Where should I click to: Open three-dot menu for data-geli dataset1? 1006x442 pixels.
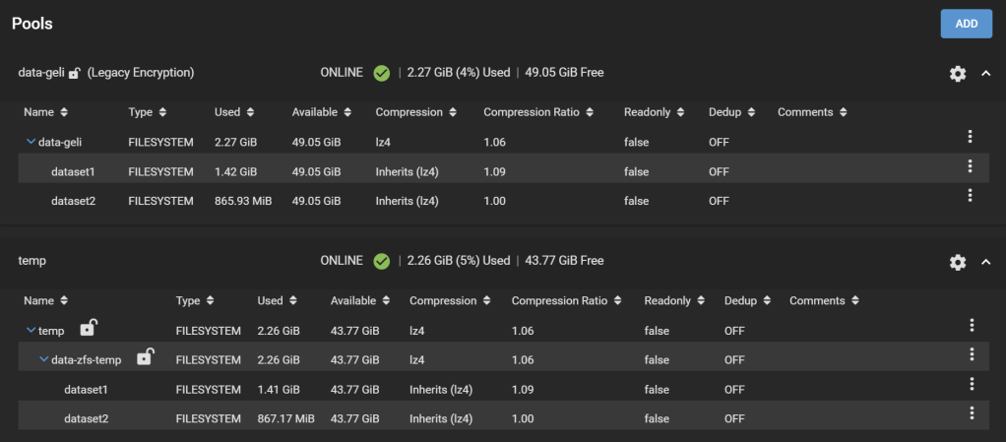point(970,166)
